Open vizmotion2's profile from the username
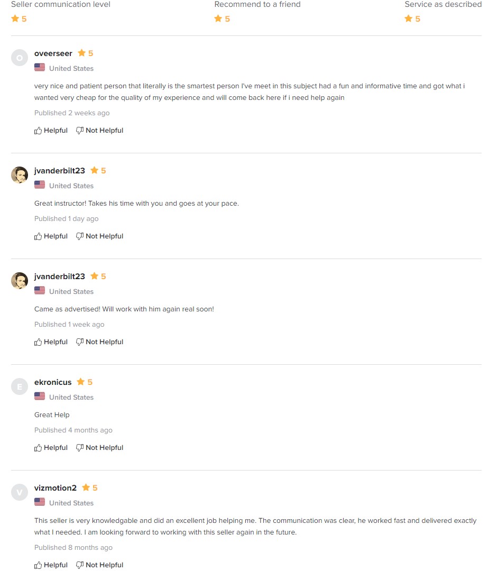This screenshot has height=571, width=497. (x=56, y=488)
